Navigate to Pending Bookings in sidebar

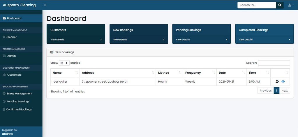point(18,102)
